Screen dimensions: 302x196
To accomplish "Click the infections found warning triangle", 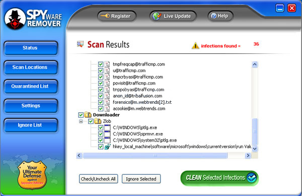I will [195, 46].
